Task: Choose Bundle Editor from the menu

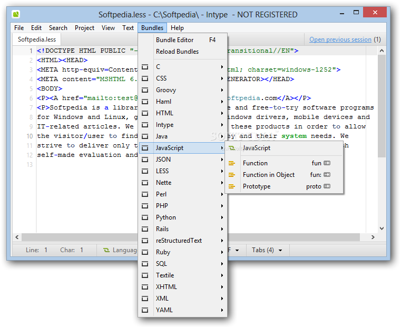Action: (x=183, y=40)
